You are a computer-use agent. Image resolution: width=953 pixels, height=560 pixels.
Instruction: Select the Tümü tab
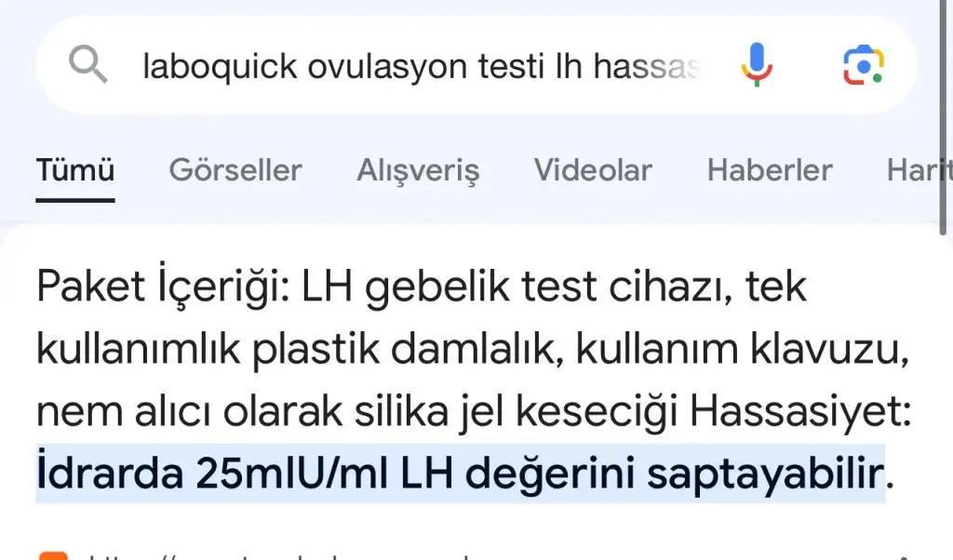pyautogui.click(x=75, y=171)
